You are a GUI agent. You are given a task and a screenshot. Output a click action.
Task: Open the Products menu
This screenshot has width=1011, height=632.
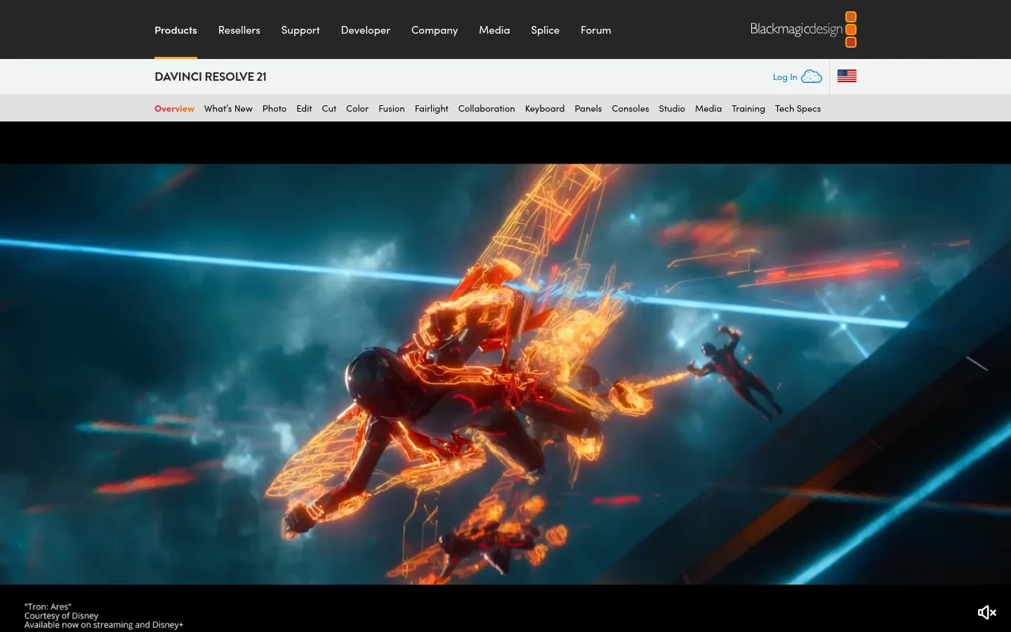click(176, 30)
